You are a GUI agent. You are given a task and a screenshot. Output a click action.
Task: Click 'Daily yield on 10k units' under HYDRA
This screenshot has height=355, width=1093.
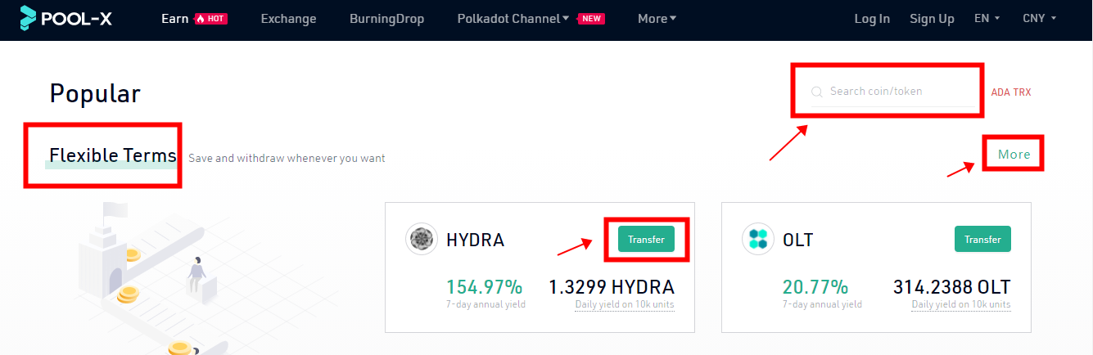click(x=625, y=305)
